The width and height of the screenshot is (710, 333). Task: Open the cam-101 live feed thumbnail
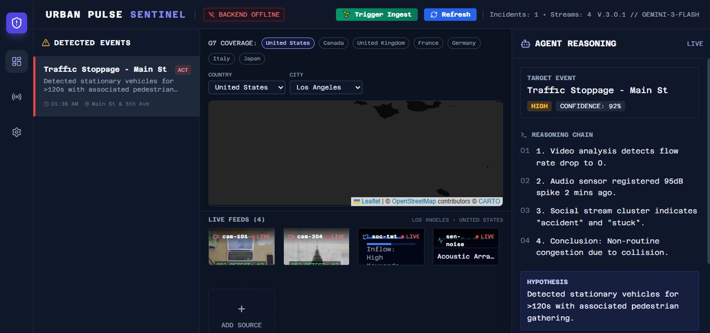241,247
